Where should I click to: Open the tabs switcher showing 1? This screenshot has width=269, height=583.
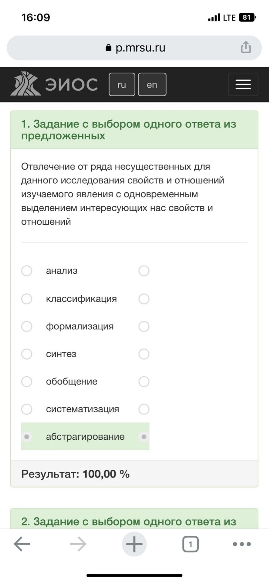coord(190,545)
